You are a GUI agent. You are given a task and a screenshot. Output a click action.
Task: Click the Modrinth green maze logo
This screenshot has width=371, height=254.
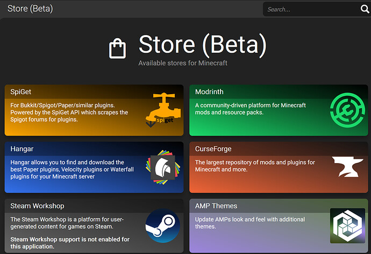pyautogui.click(x=347, y=110)
